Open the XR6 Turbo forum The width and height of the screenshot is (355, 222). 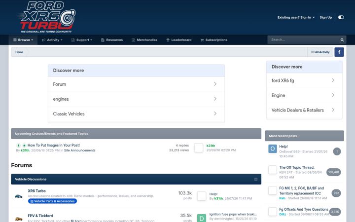[x=36, y=191]
